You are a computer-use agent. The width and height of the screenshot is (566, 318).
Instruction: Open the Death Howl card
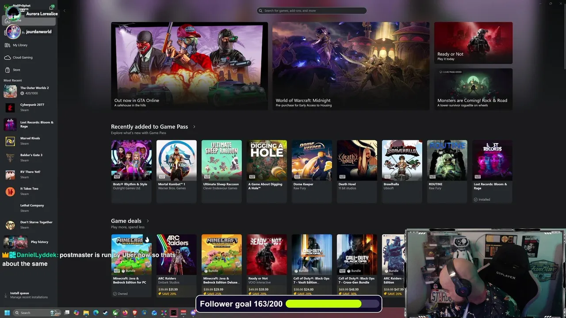pos(357,171)
